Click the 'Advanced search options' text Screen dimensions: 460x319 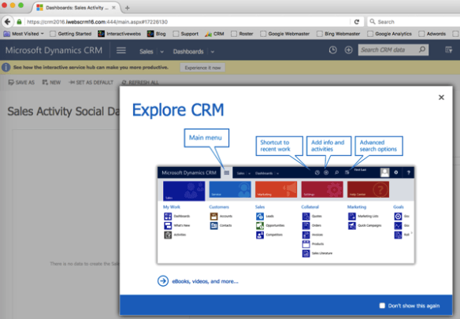[378, 146]
